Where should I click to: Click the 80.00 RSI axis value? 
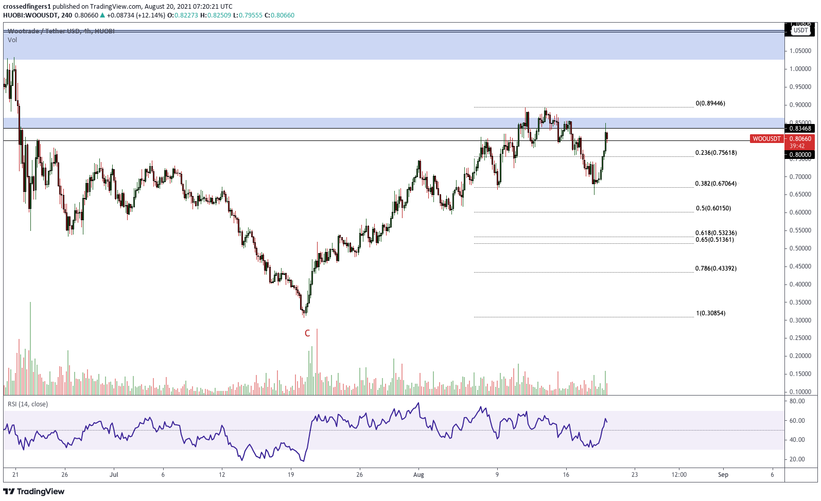pyautogui.click(x=797, y=401)
